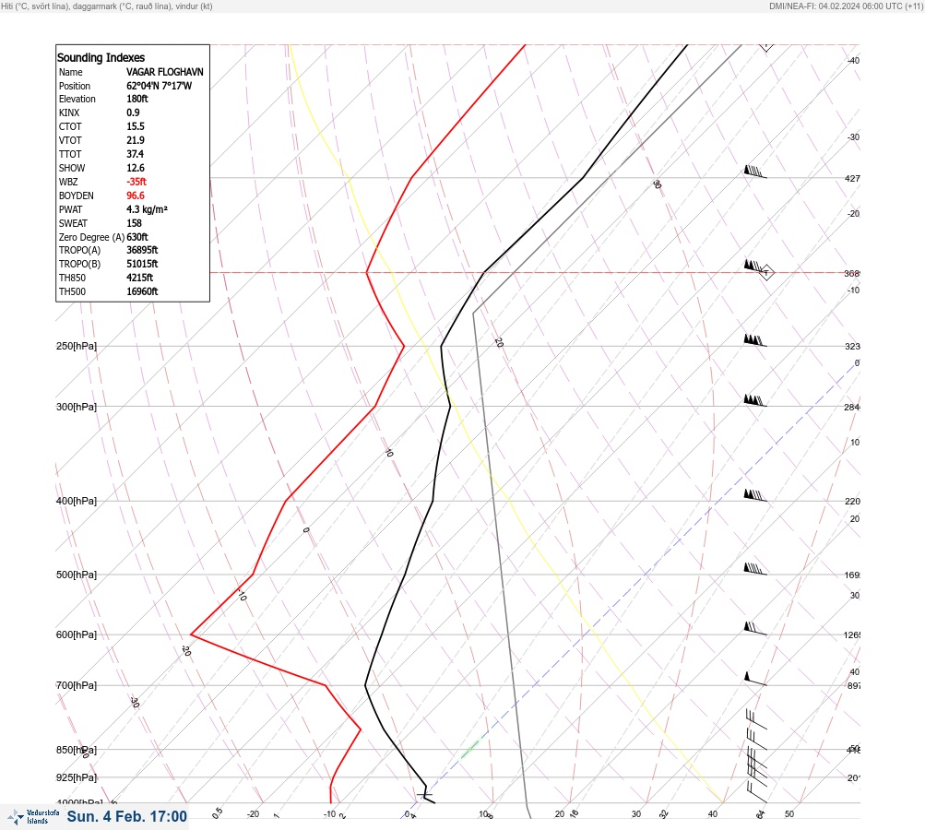This screenshot has width=925, height=830.
Task: Click the 'Sun. 4 Feb. 17:00' timestamp
Action: pos(127,817)
